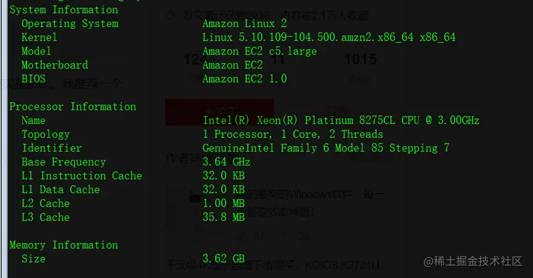Select the L1 Instruction Cache label
The image size is (533, 278).
coord(81,175)
